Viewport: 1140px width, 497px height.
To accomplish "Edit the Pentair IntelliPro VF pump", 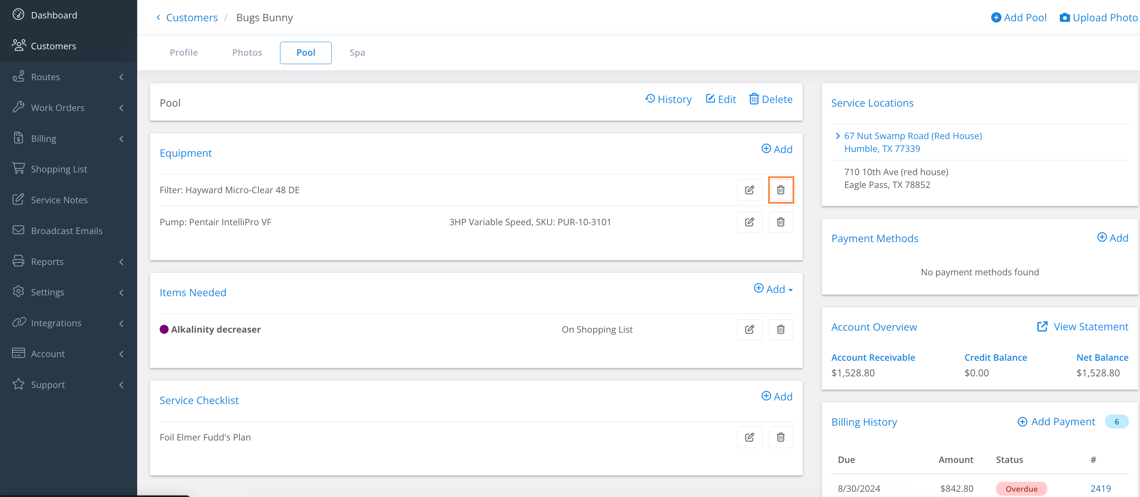I will pyautogui.click(x=749, y=222).
